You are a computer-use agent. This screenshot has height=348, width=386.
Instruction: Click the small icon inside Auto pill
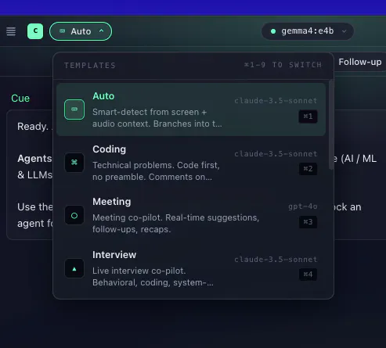[62, 31]
